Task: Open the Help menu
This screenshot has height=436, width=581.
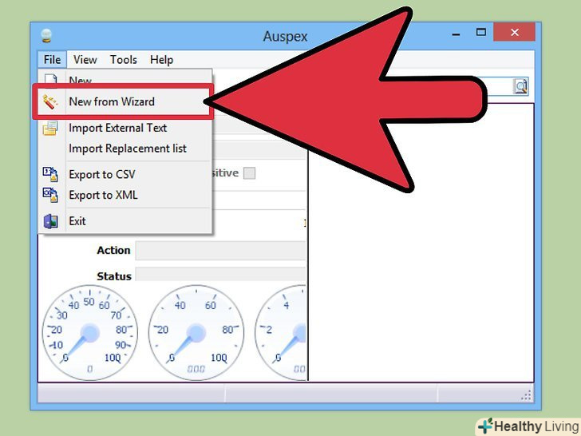Action: pos(161,60)
